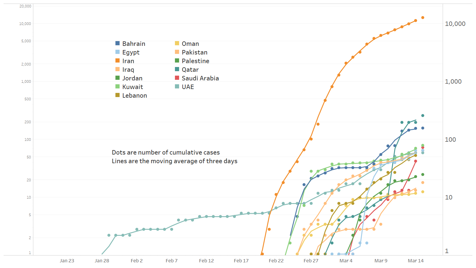Image resolution: width=476 pixels, height=268 pixels.
Task: Click the Qatar legend color square
Action: (177, 69)
